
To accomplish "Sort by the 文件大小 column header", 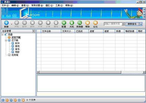I will (x=68, y=31).
